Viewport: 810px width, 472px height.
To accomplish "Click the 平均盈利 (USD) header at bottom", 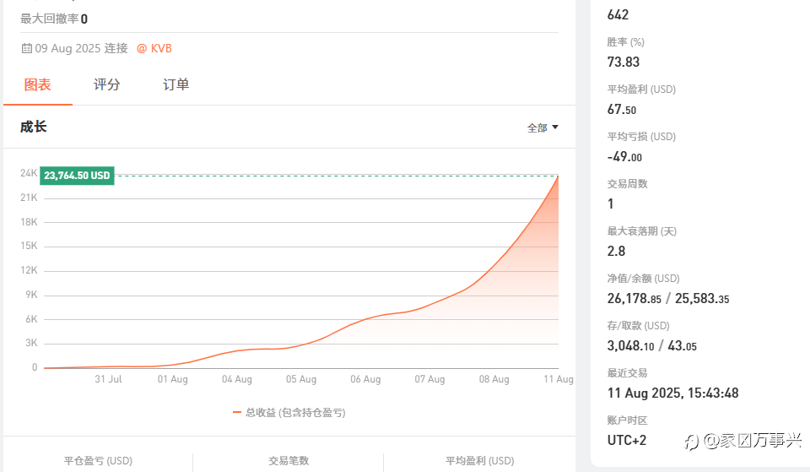I will tap(480, 461).
